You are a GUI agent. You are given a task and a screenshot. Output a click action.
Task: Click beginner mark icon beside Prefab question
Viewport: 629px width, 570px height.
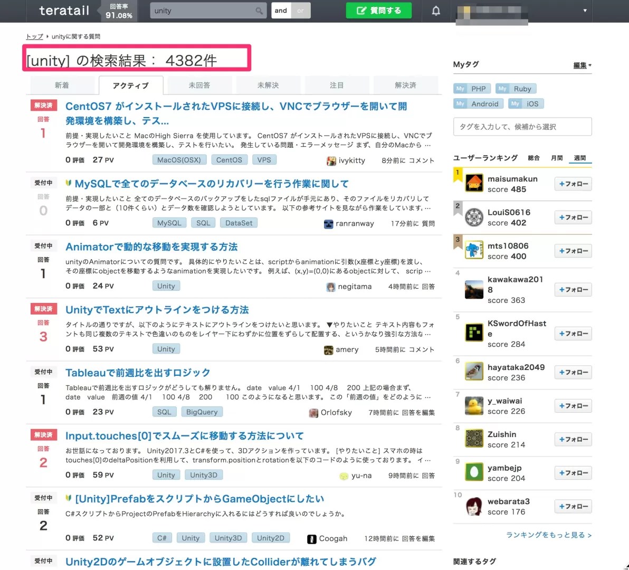(x=68, y=498)
